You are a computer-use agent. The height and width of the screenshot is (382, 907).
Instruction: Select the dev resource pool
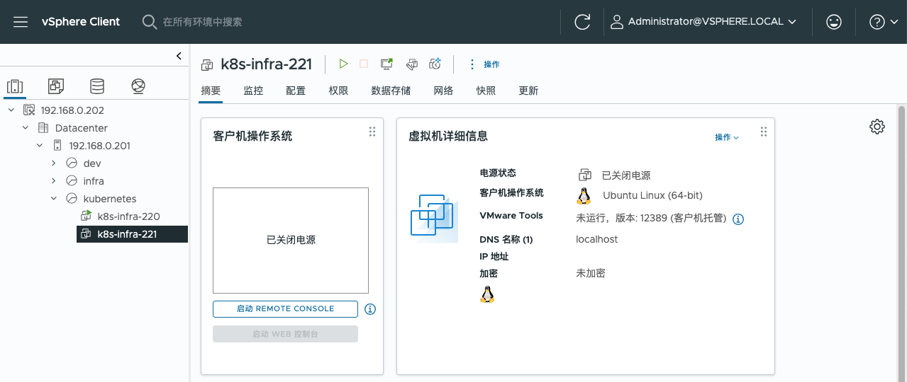coord(92,163)
